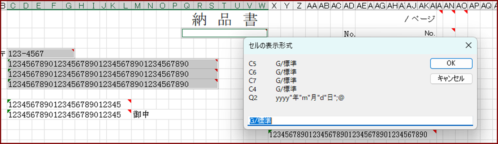Click the first grey address row cell
498x144 pixels.
point(113,64)
